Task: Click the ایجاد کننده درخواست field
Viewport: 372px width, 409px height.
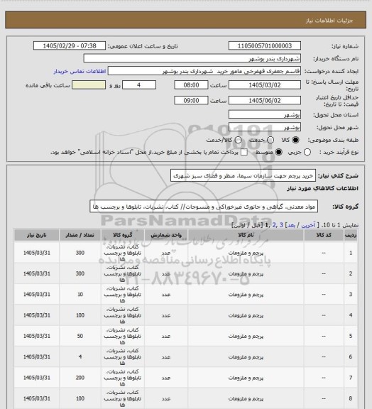Action: (204, 71)
